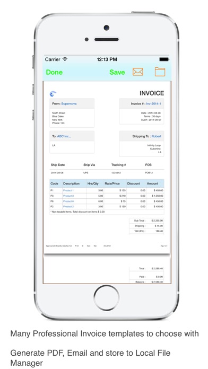Tap the Done button
This screenshot has height=369, width=208.
(x=54, y=72)
